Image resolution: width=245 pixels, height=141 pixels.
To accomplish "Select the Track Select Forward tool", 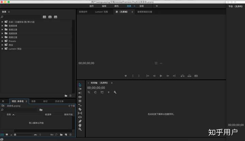I will tap(80, 89).
